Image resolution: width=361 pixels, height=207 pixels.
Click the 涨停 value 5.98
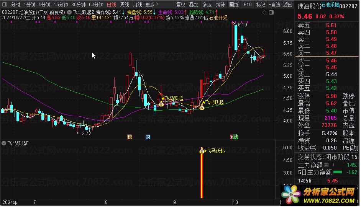pyautogui.click(x=331, y=96)
